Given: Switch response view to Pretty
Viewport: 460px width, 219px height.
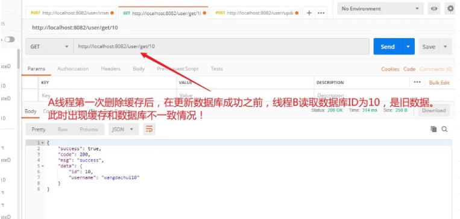Looking at the screenshot, I should click(x=39, y=129).
